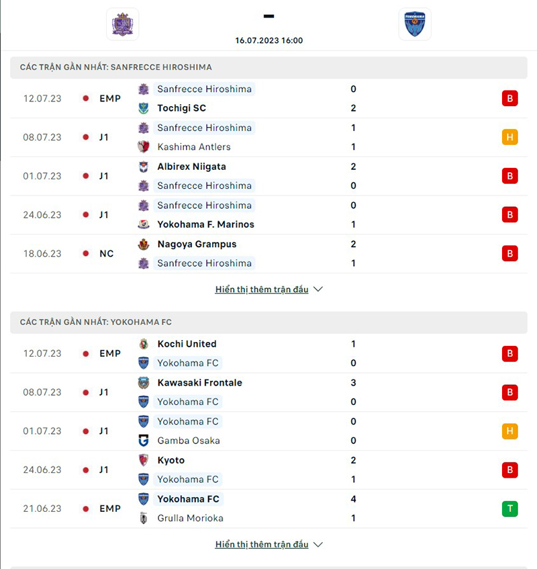Click the green T badge for the Grulla Morioka win
Image resolution: width=537 pixels, height=569 pixels.
[x=509, y=509]
